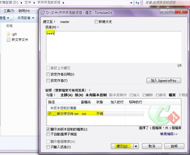Screen dimensions: 190x155
Task: Click the Explorer search box 搜尋 來來來測試版控
Action: [167, 3]
